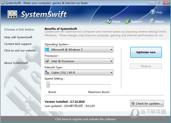171x123 pixels.
Task: Close the SystemSwift window
Action: pos(166,3)
